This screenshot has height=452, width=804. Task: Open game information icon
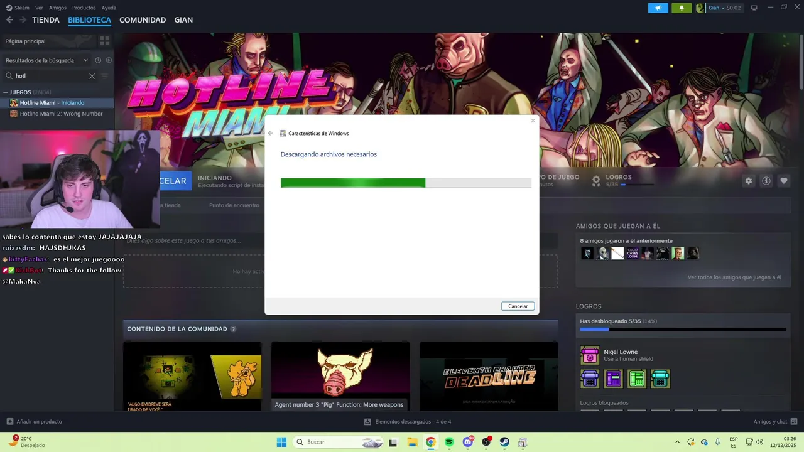(766, 181)
